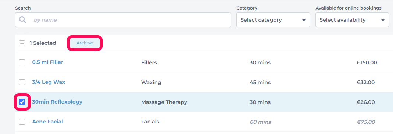Screen dimensions: 393x134
Task: Click the availability dropdown chevron arrow
Action: click(x=383, y=20)
